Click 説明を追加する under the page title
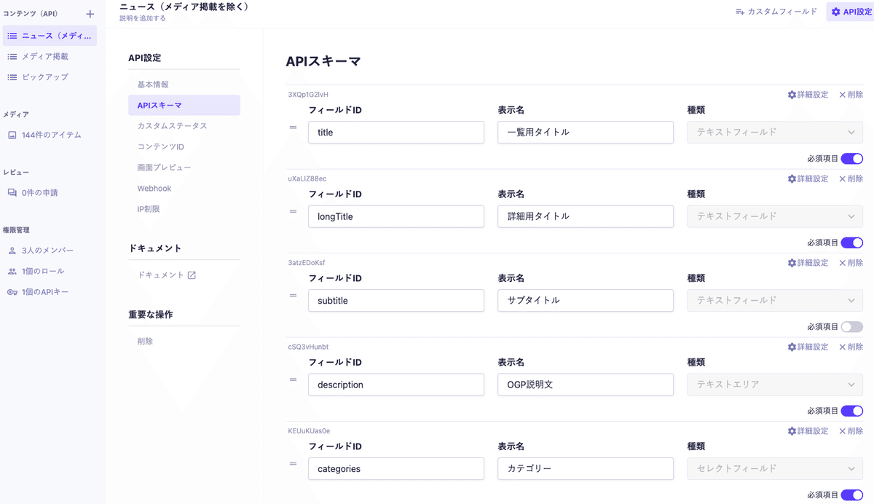This screenshot has height=504, width=874. [x=141, y=17]
